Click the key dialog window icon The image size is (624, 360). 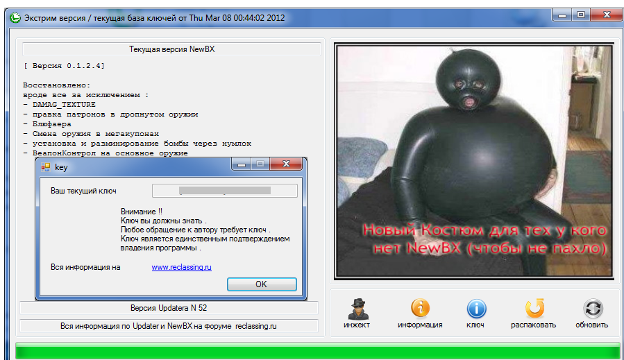[46, 167]
